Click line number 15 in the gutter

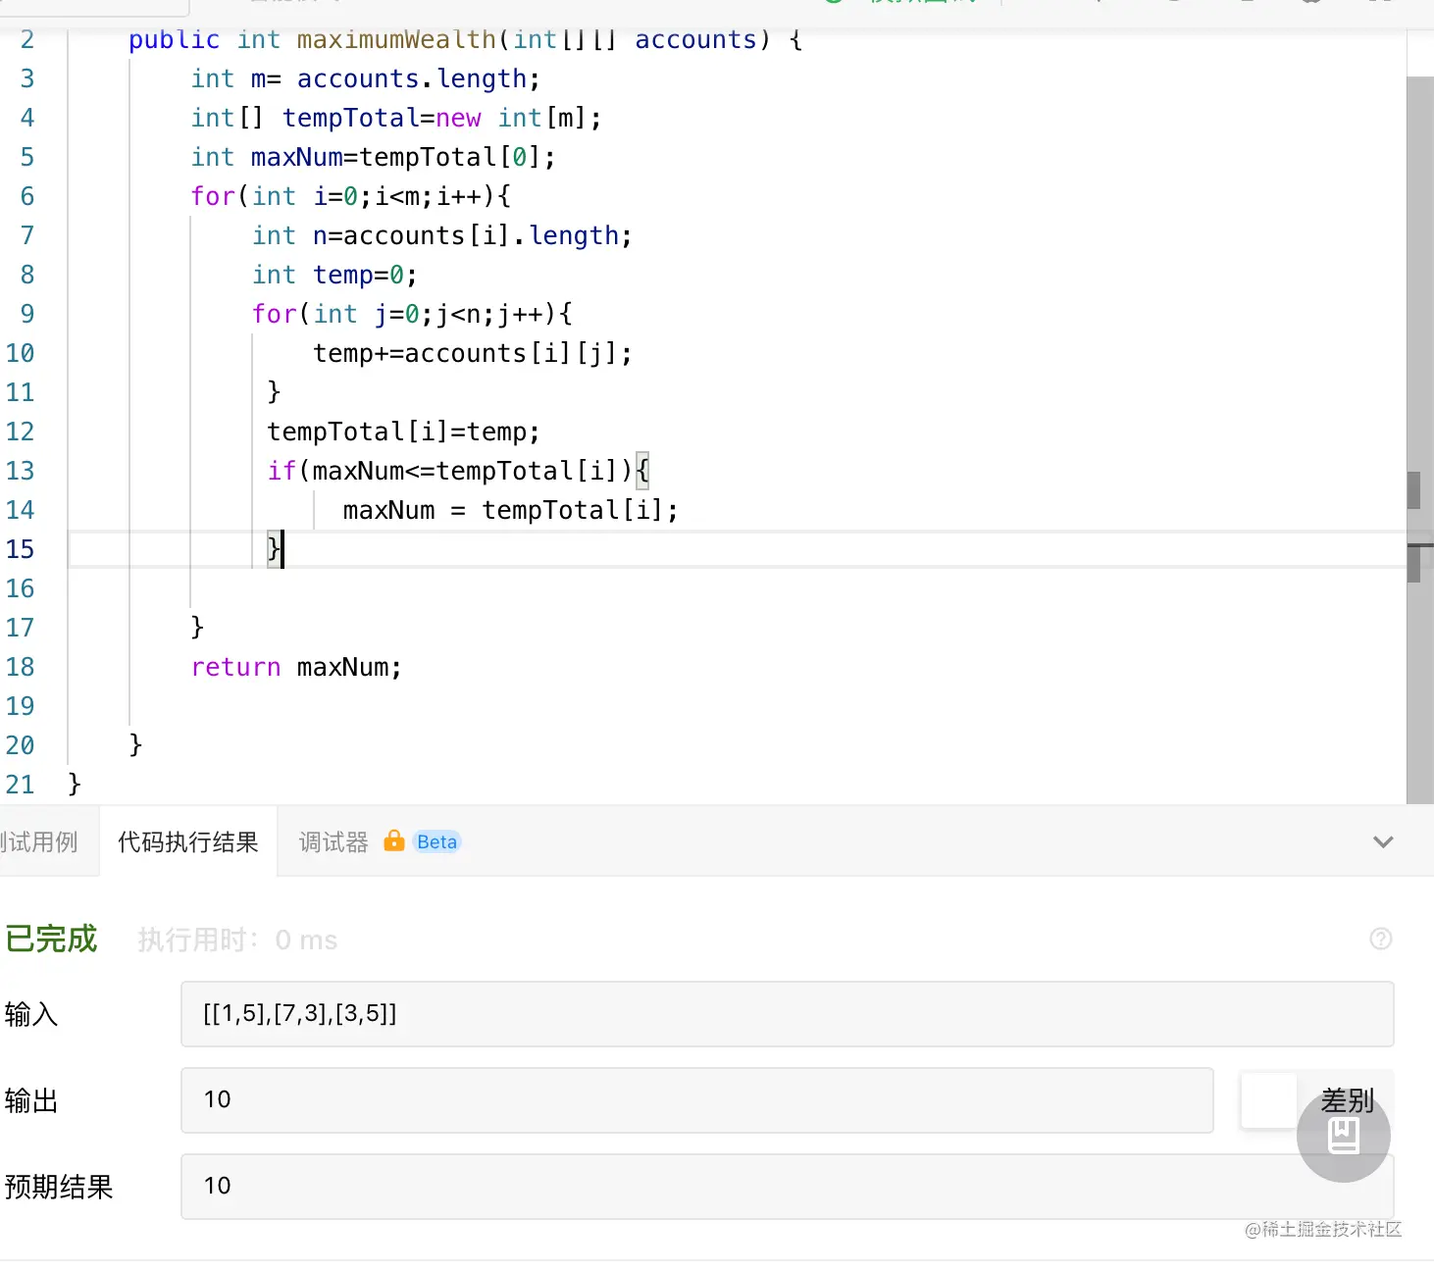pyautogui.click(x=20, y=549)
